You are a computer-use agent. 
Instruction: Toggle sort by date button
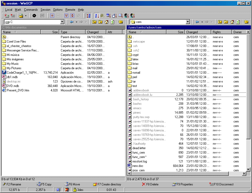pos(109,16)
